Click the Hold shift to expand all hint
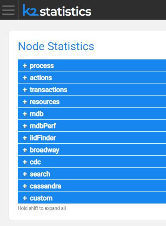 [x=41, y=208]
